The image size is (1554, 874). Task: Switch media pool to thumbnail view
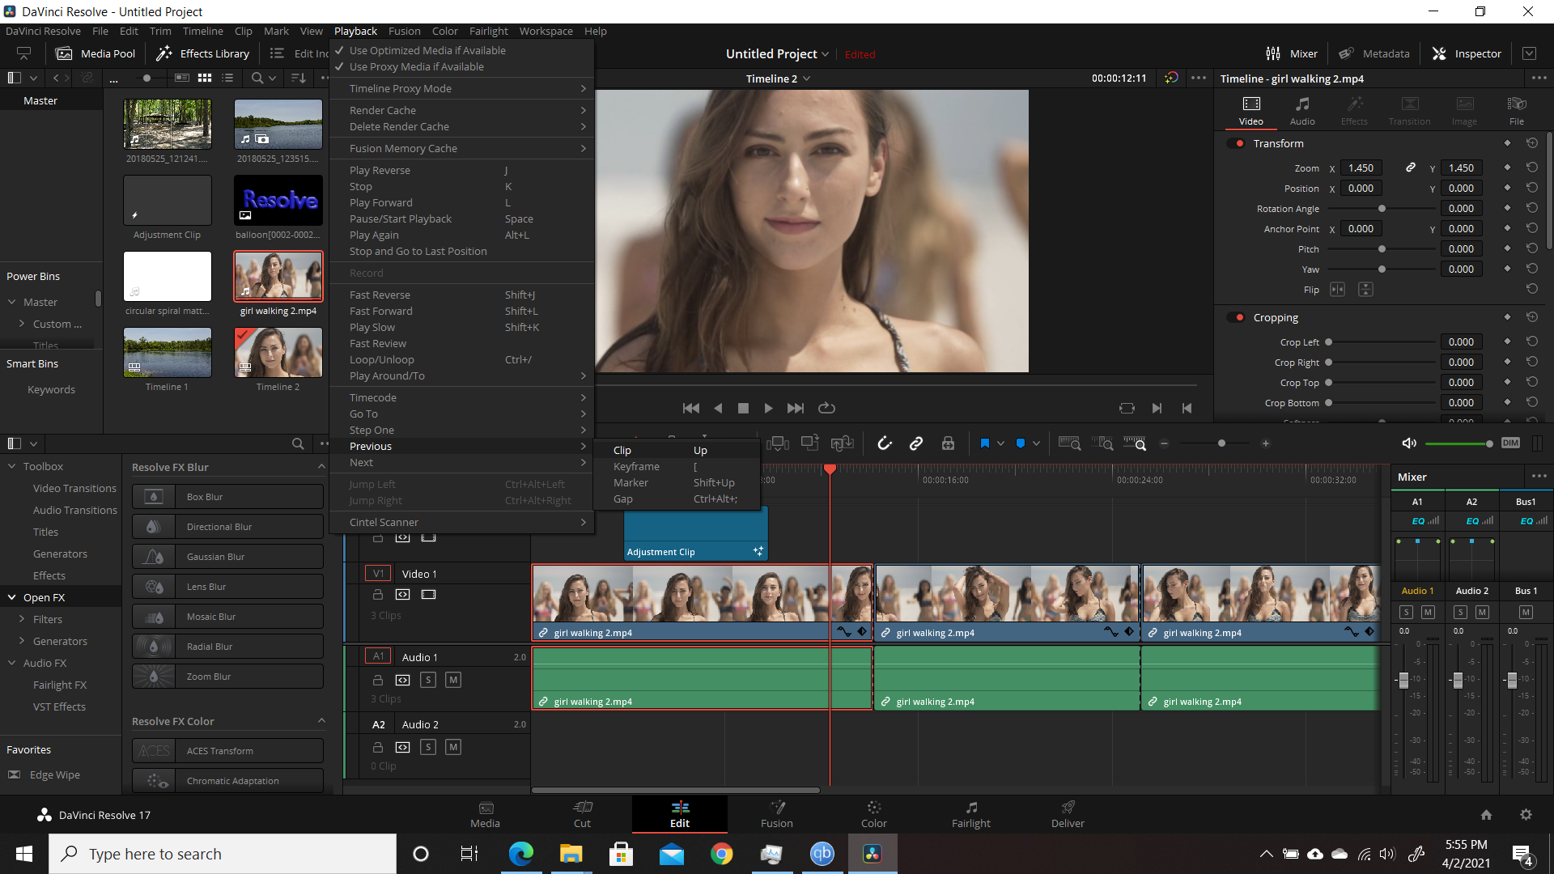(205, 78)
